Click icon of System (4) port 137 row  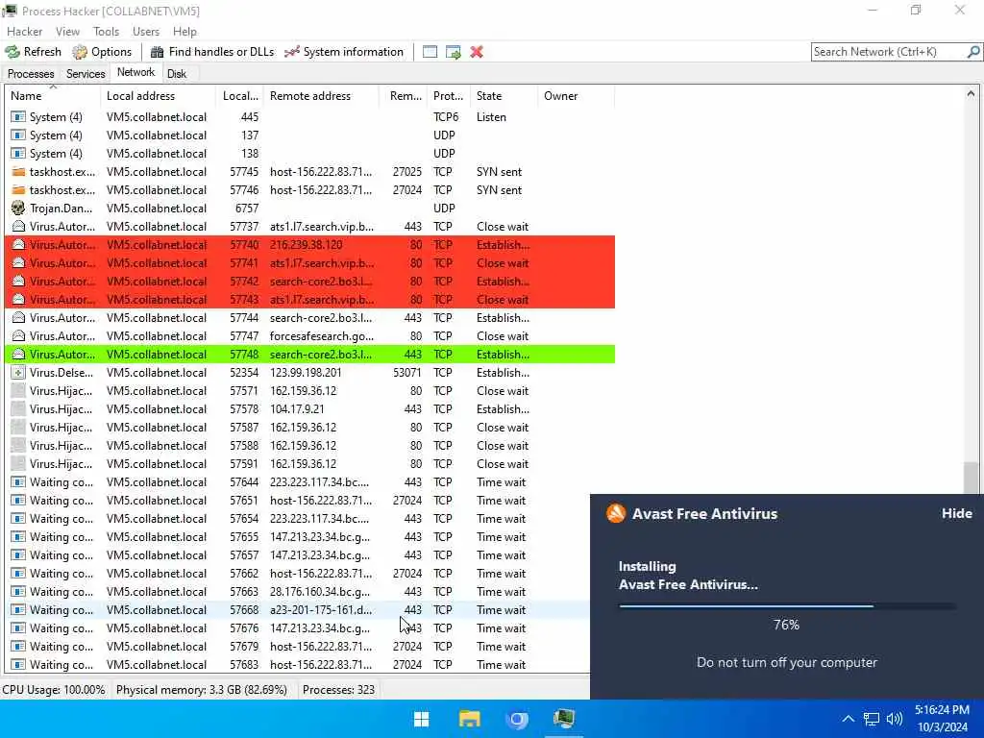pos(19,135)
